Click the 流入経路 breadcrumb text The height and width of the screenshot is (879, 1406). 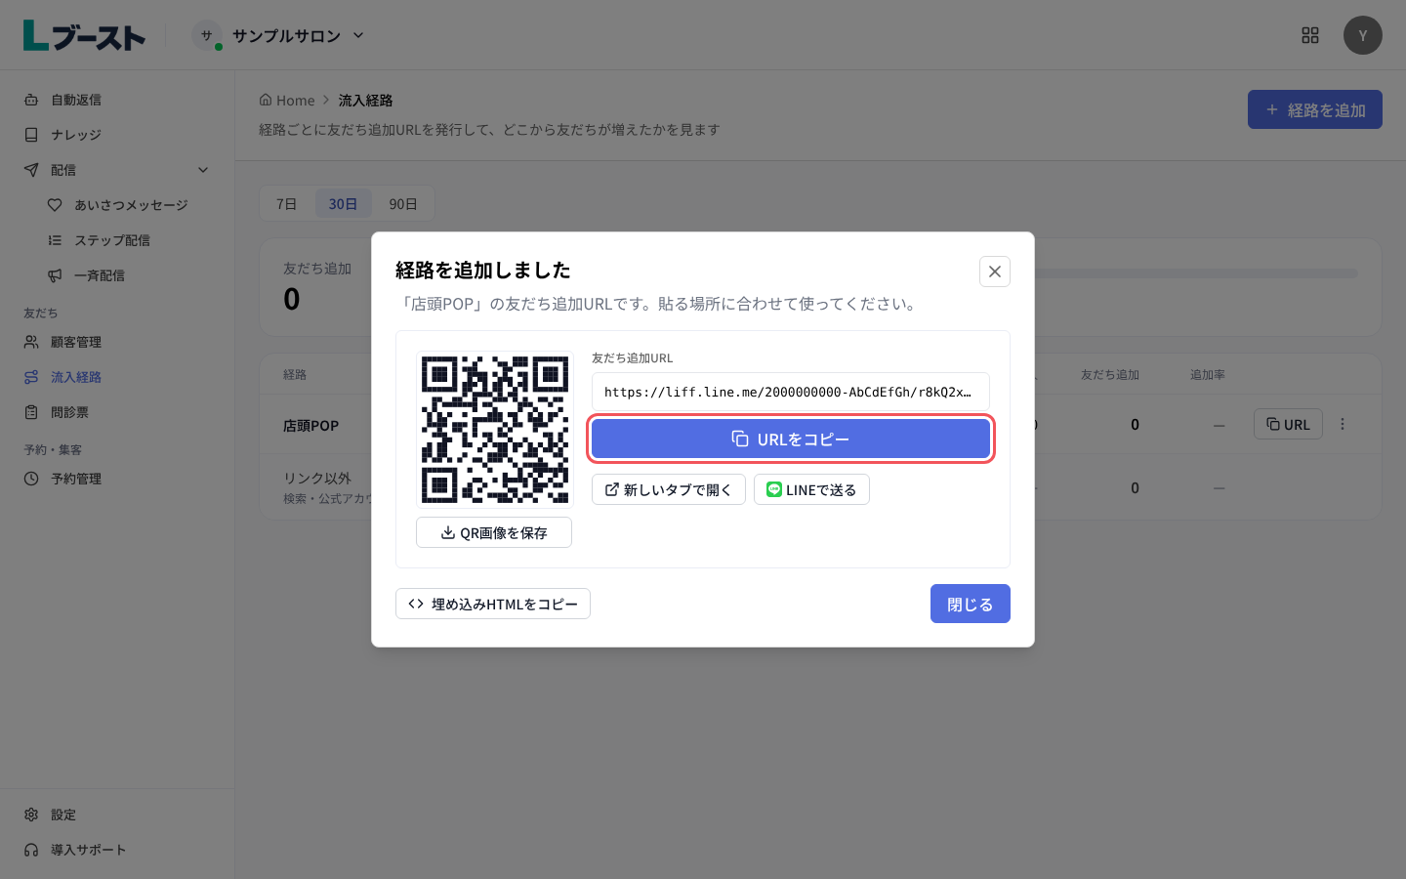pyautogui.click(x=366, y=101)
